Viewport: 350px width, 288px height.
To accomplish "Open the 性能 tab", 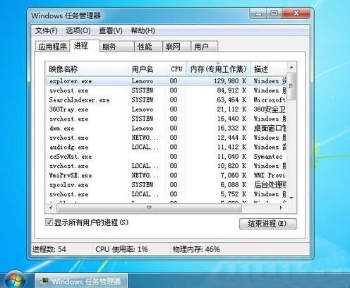I will click(148, 47).
